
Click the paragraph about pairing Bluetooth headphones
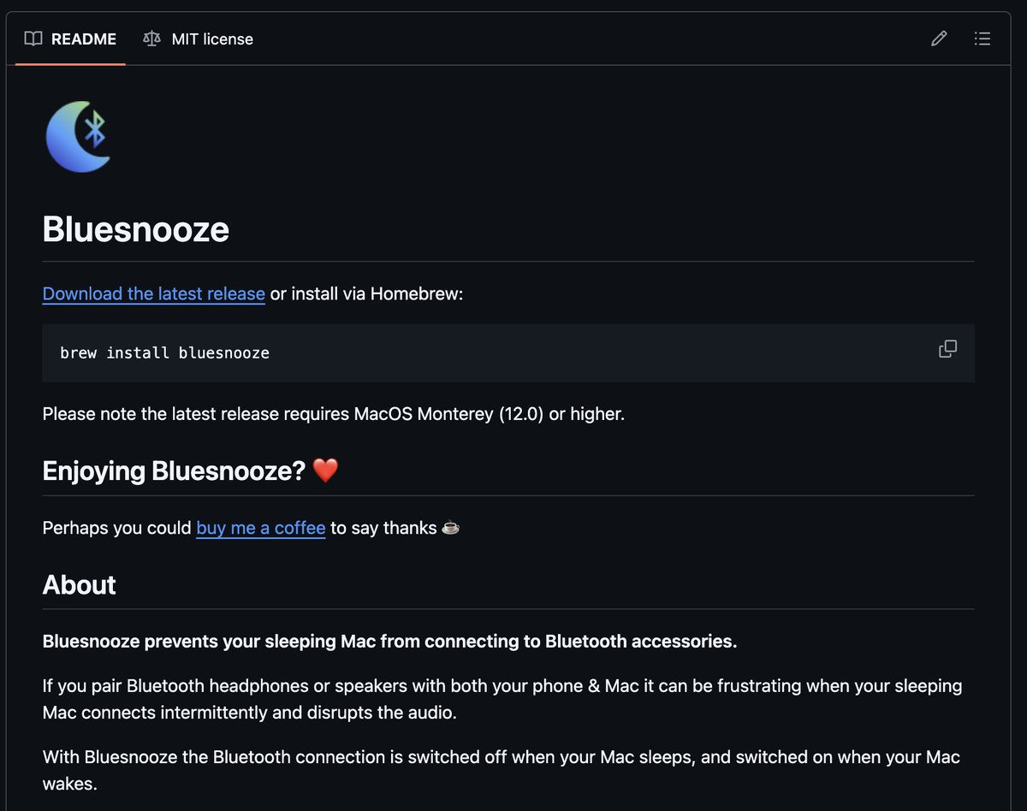click(x=502, y=699)
